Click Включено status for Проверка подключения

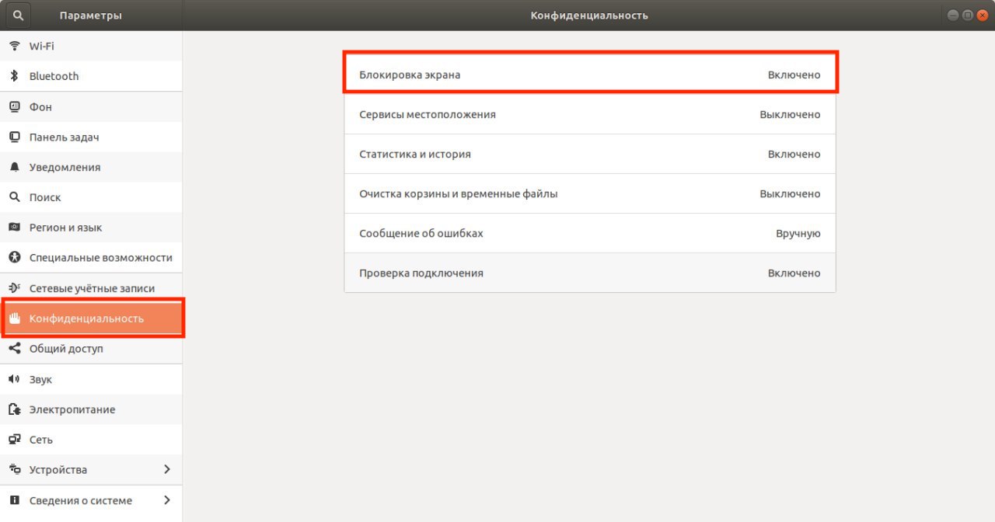(x=794, y=273)
